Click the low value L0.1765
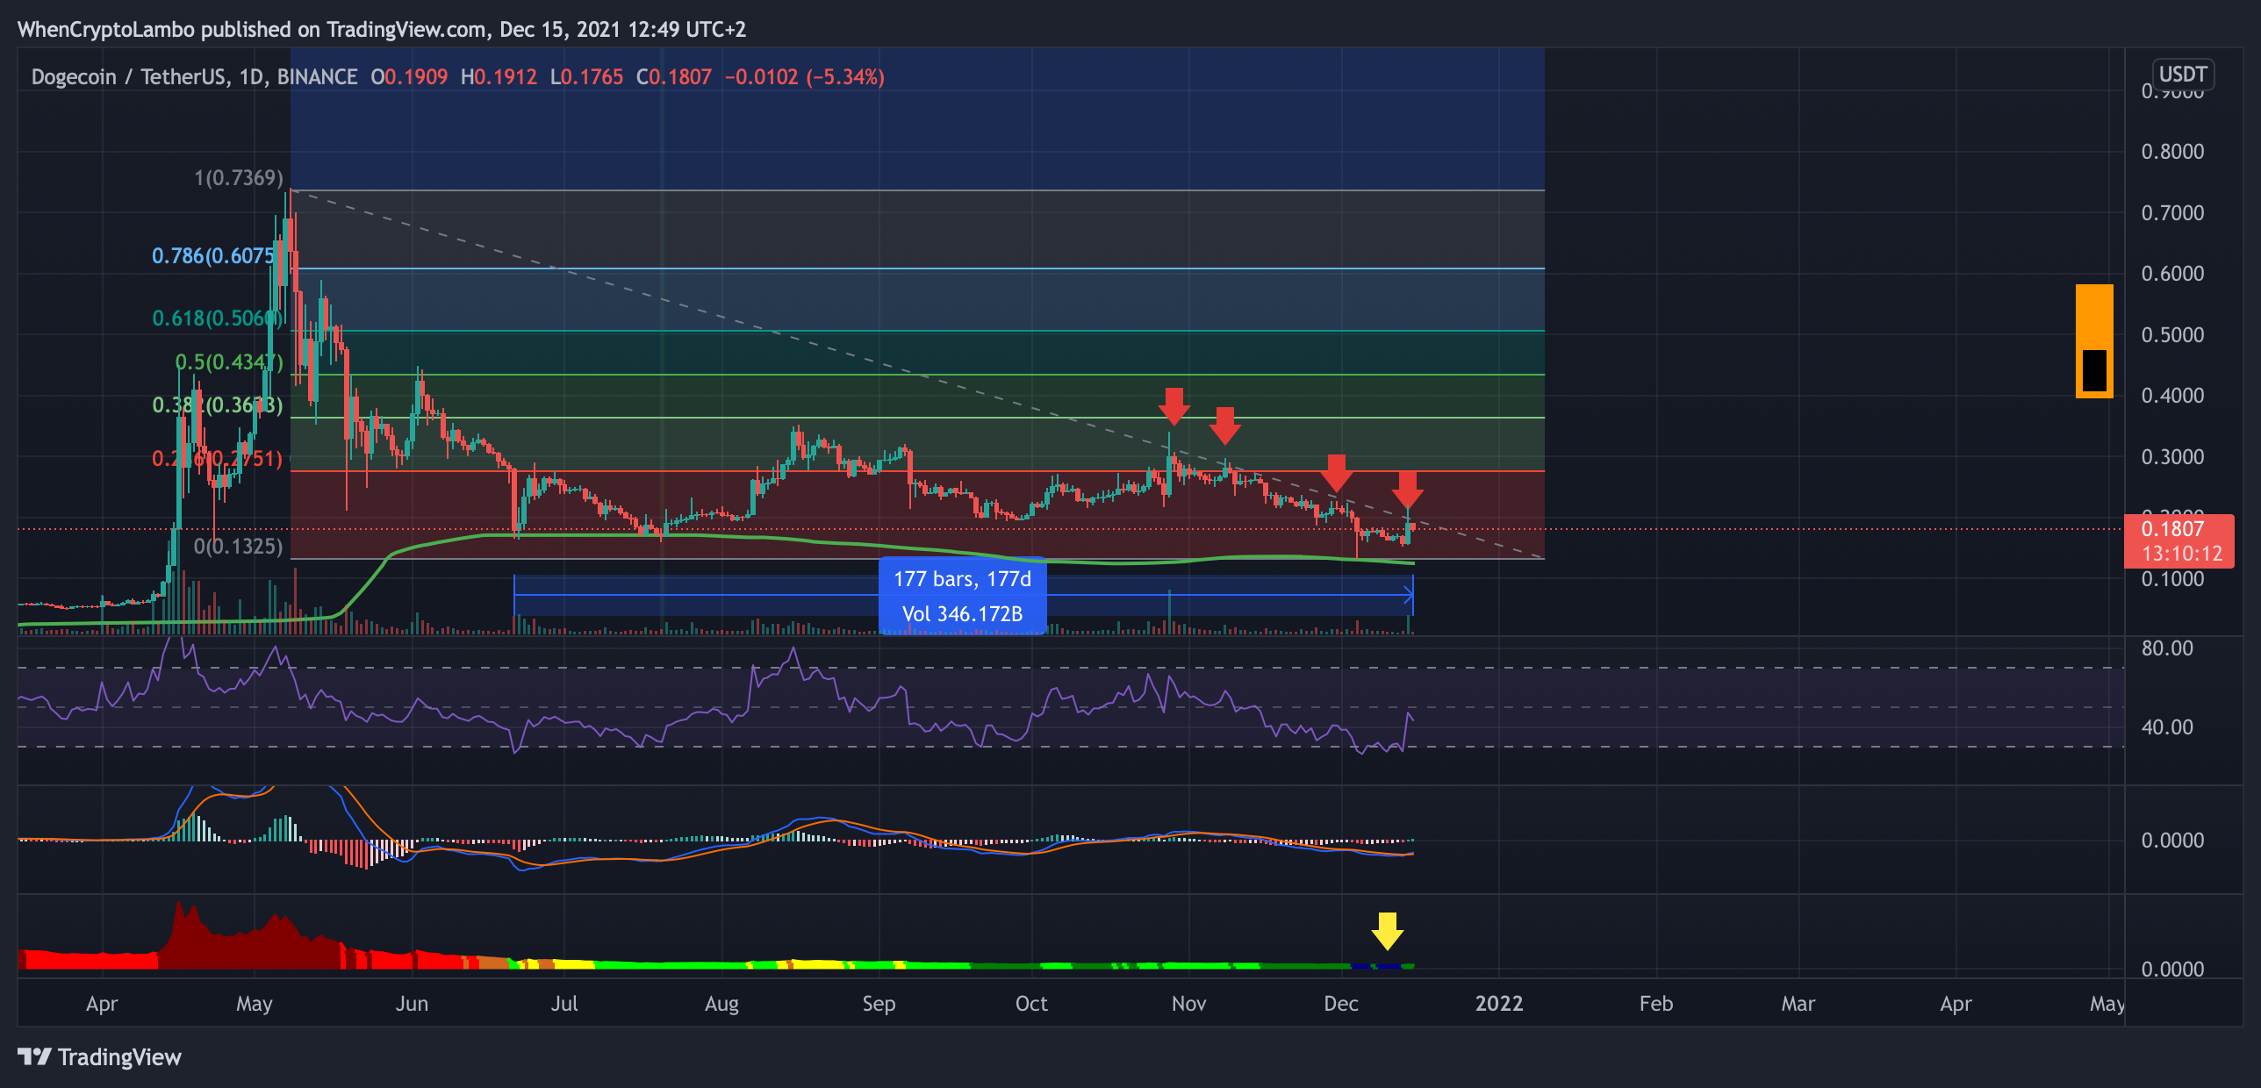2261x1088 pixels. (586, 77)
